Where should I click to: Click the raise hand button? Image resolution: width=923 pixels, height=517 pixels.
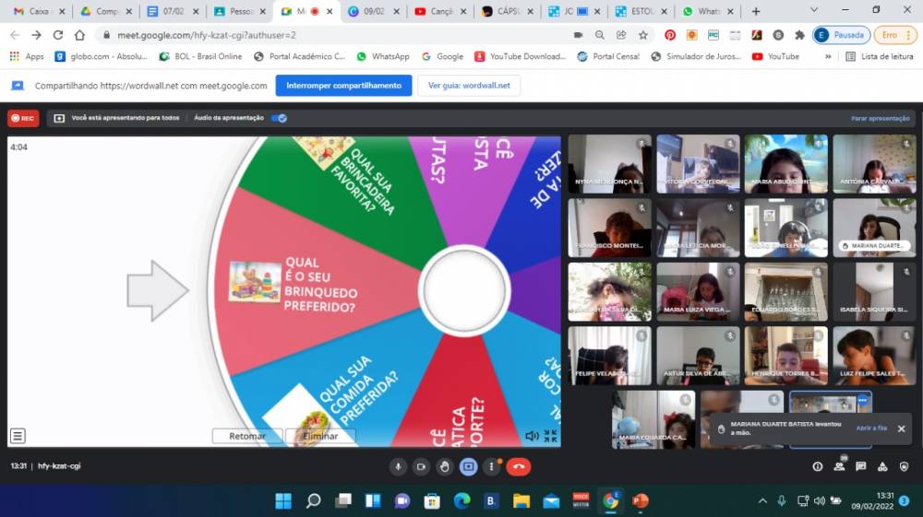coord(444,466)
